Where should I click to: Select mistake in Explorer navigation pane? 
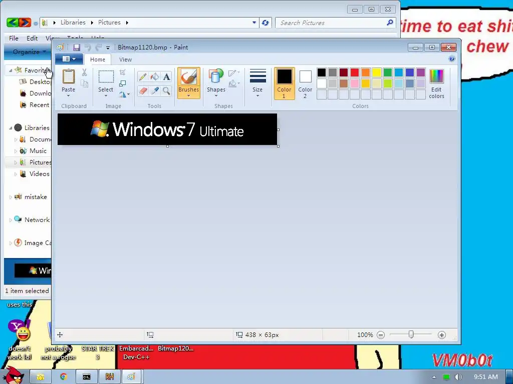click(x=36, y=197)
